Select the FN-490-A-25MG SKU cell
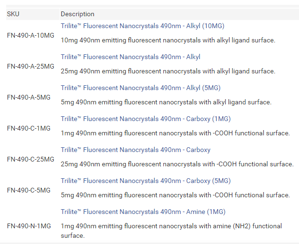The image size is (299, 244). tap(31, 66)
